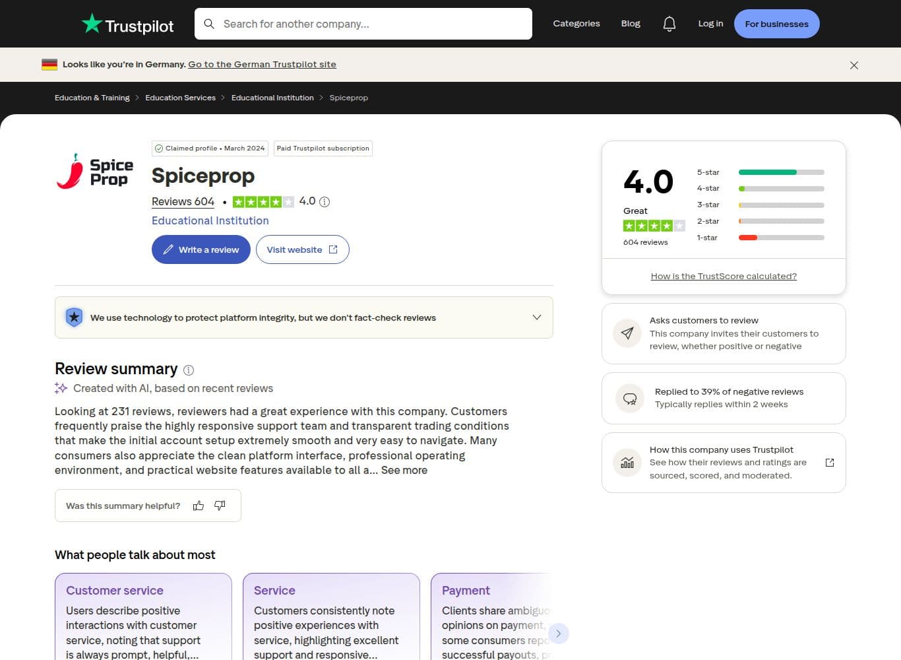The image size is (901, 660).
Task: Open the Educational Institution category link
Action: pos(210,220)
